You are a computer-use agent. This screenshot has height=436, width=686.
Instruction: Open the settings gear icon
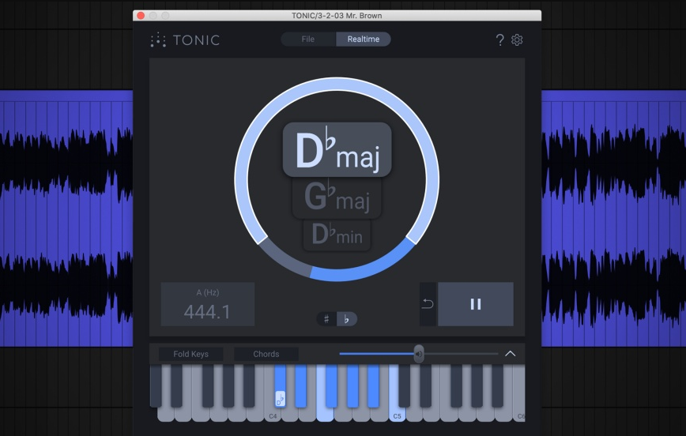pyautogui.click(x=517, y=39)
